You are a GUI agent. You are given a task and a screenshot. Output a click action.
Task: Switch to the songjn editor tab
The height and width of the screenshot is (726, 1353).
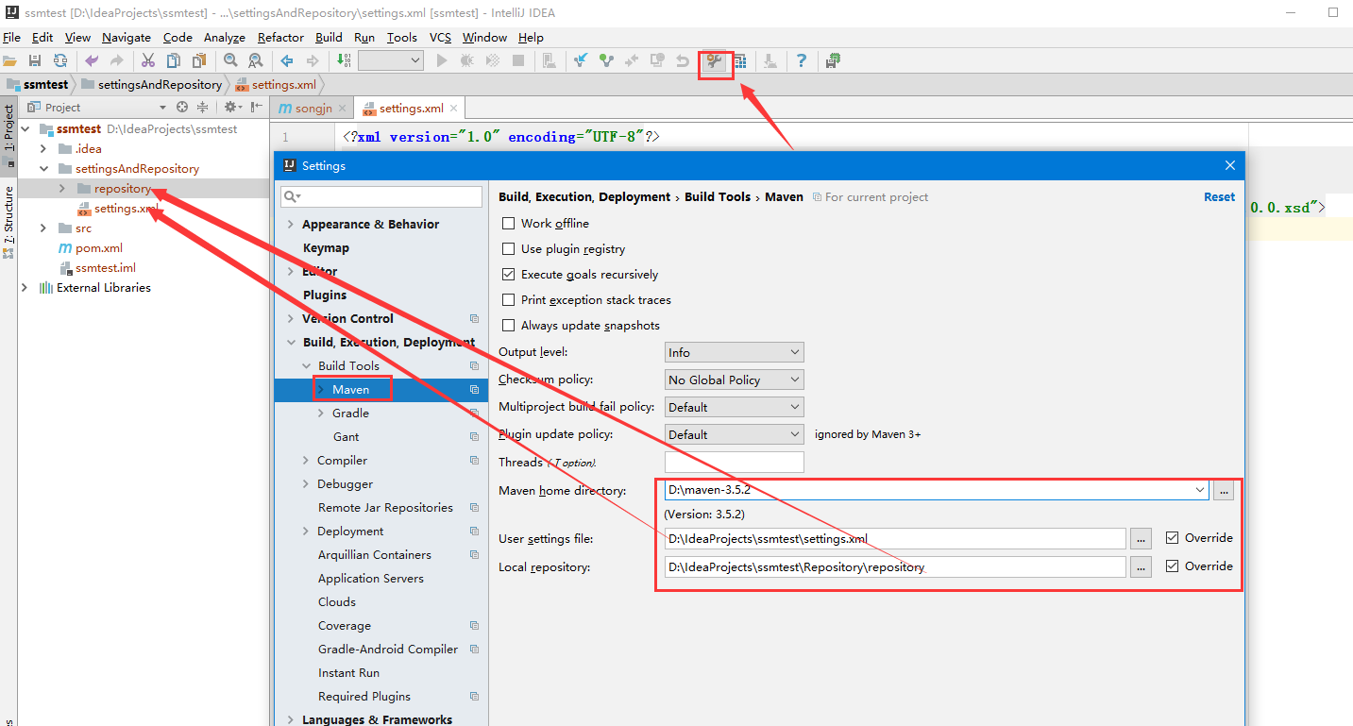(313, 109)
